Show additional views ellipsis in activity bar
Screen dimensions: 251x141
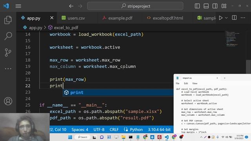(8, 69)
